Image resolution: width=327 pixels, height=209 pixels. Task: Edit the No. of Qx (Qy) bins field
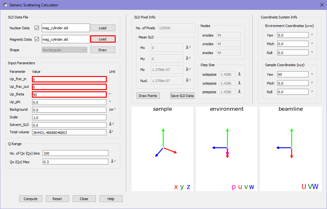pos(75,153)
